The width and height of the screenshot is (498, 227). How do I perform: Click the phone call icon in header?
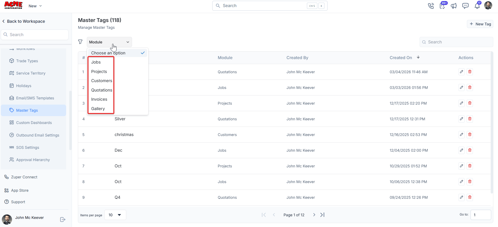coord(431,6)
